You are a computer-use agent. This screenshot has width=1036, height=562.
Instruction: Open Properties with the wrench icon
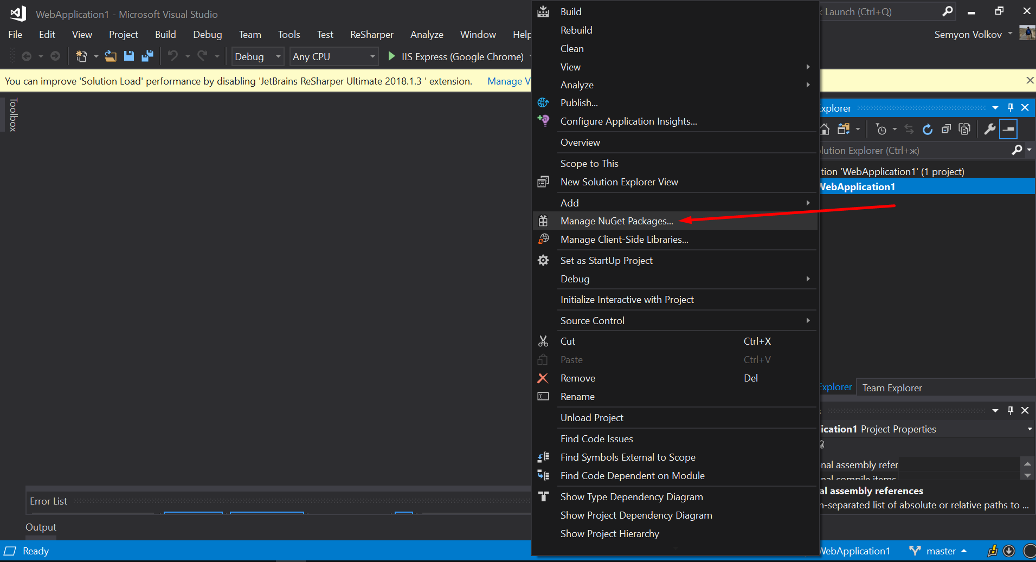coord(990,129)
